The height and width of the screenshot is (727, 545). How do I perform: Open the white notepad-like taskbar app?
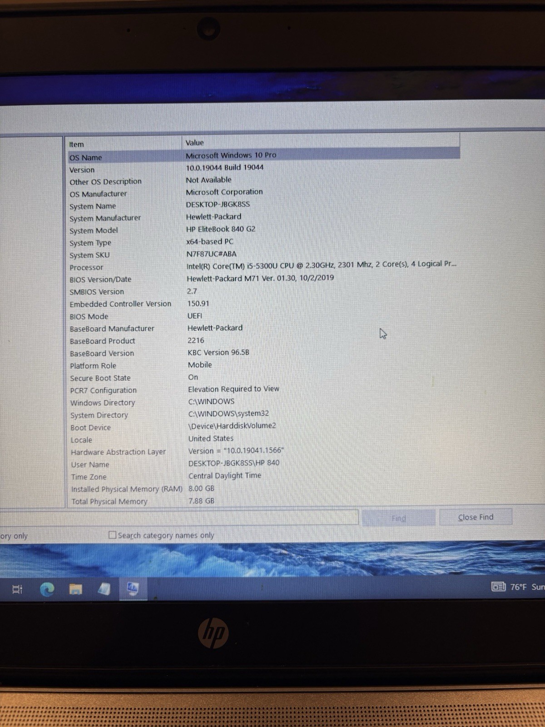[x=104, y=589]
